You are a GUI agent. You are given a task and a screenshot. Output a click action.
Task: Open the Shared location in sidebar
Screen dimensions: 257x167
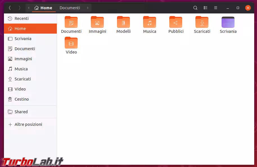[x=21, y=112]
